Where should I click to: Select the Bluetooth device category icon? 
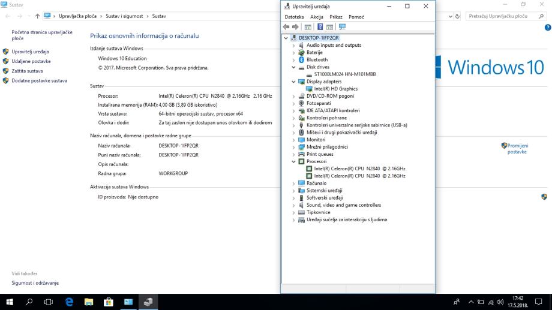pyautogui.click(x=301, y=60)
